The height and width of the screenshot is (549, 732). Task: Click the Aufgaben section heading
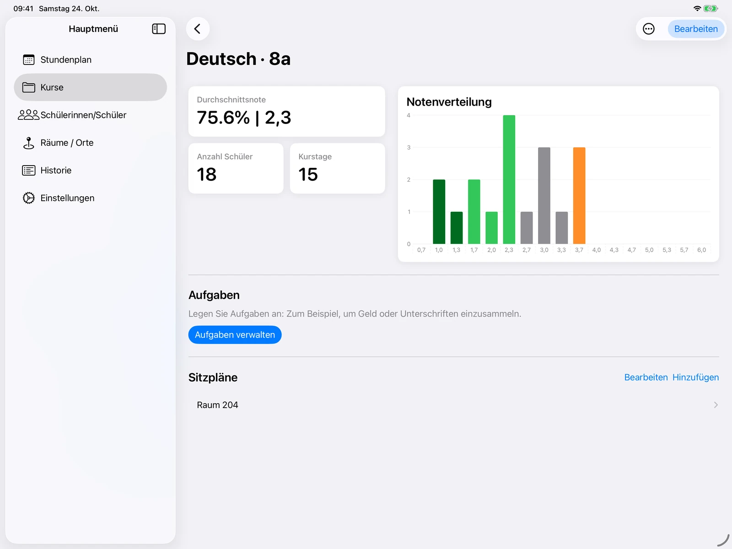(x=214, y=295)
